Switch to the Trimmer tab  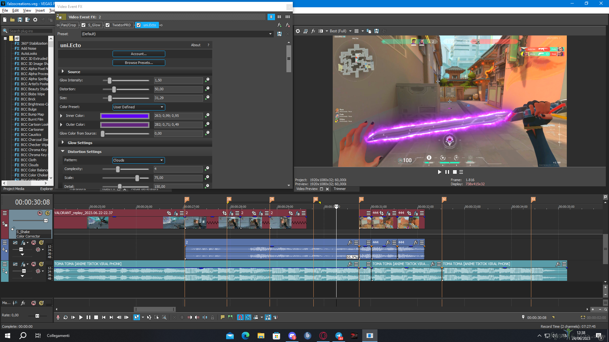(340, 189)
